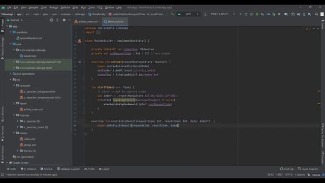Expand com.example.videoapp (androidTest) package

(x=14, y=62)
